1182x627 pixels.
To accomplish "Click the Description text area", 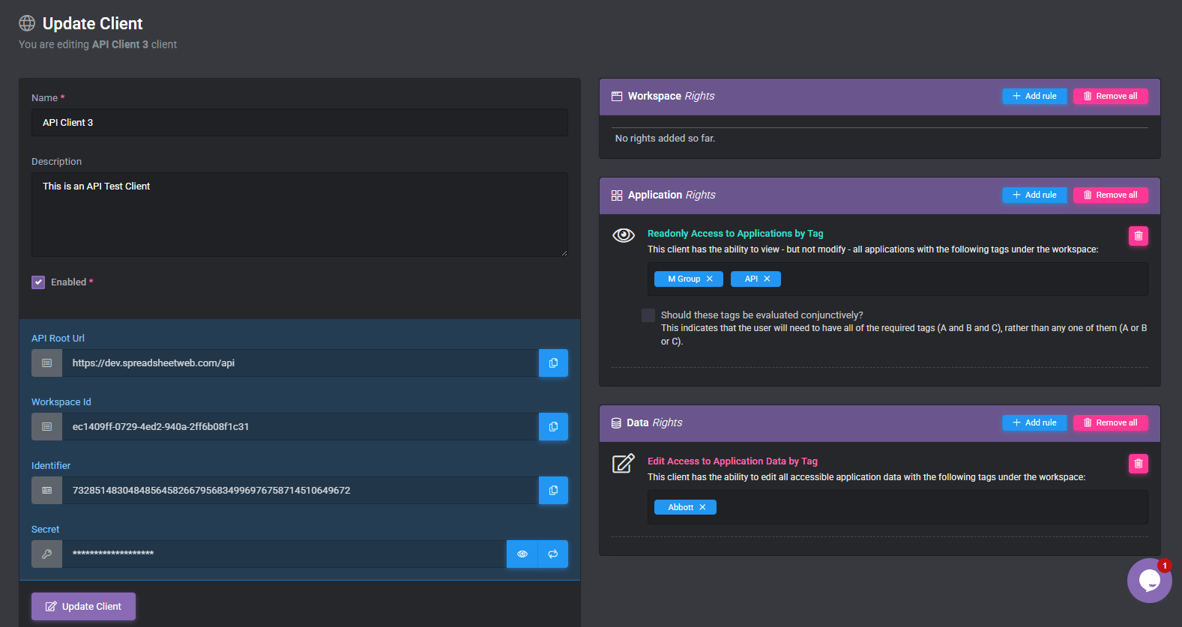I will pyautogui.click(x=299, y=215).
